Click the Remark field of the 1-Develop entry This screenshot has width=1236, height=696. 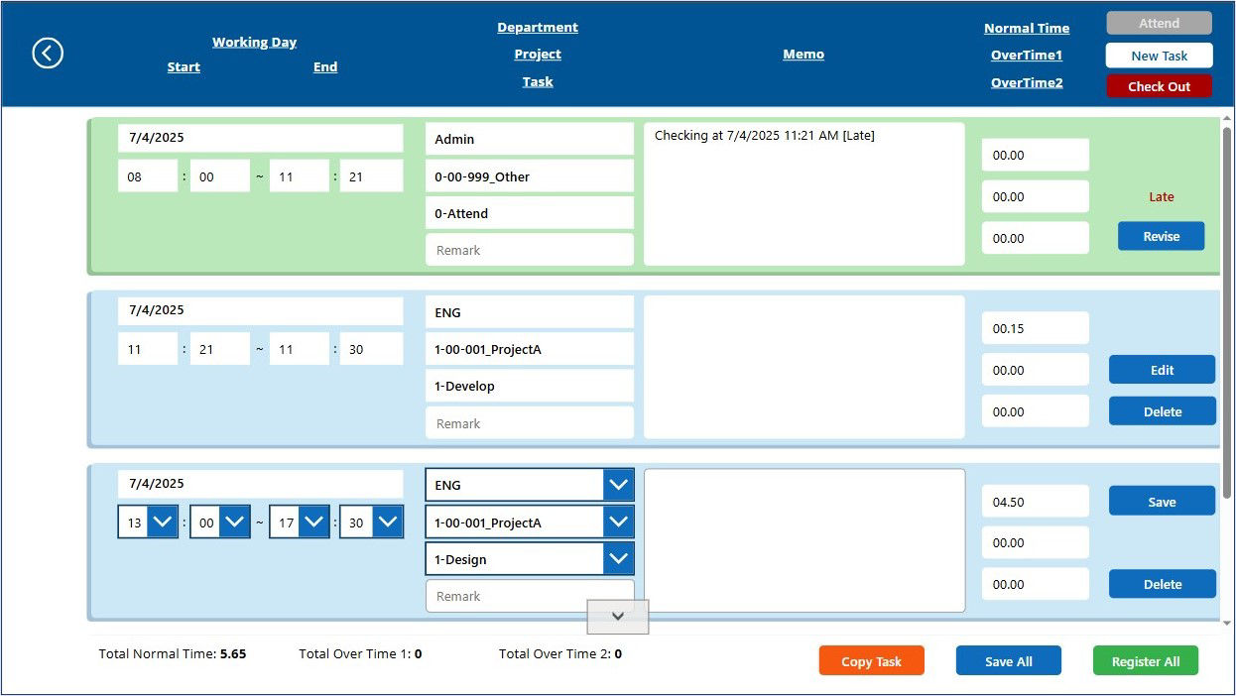click(530, 423)
